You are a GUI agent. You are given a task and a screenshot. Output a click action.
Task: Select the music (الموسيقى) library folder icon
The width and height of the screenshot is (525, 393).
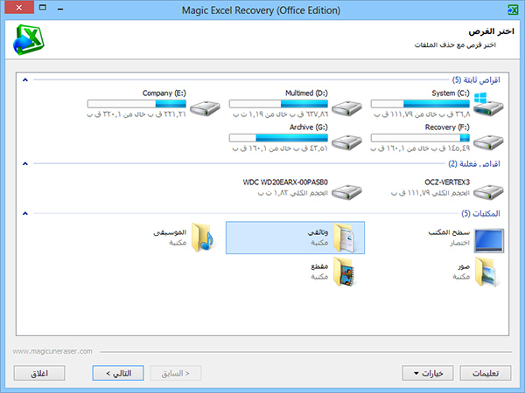coord(203,238)
